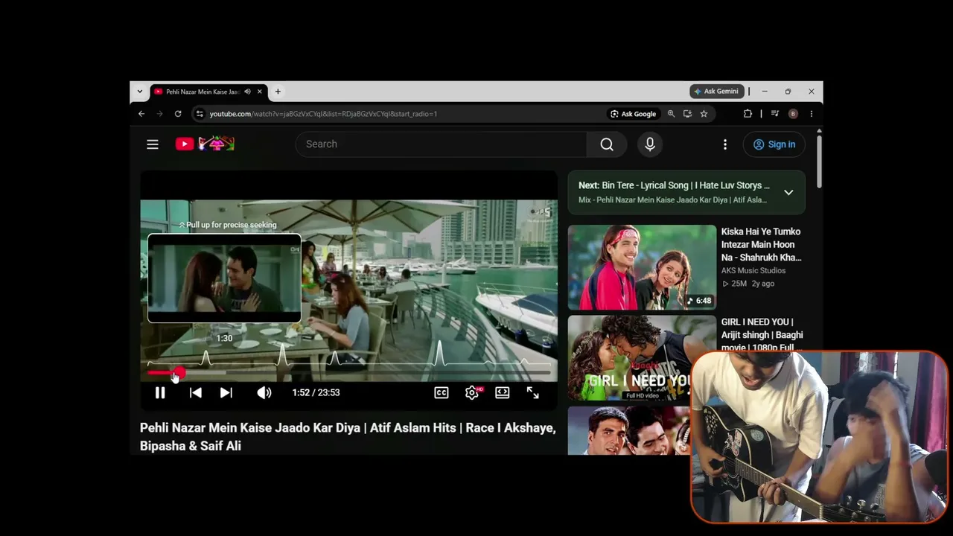The height and width of the screenshot is (536, 953).
Task: Click the Ask Gemini button
Action: (715, 92)
